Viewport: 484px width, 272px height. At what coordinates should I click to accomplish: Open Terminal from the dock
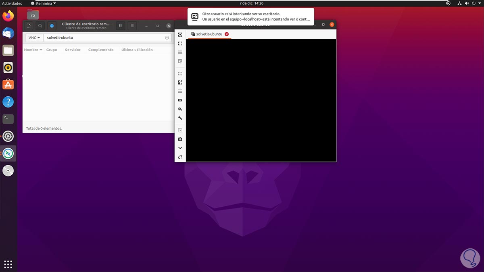tap(8, 119)
